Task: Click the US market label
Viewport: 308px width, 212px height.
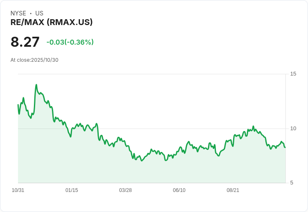Action: tap(39, 13)
